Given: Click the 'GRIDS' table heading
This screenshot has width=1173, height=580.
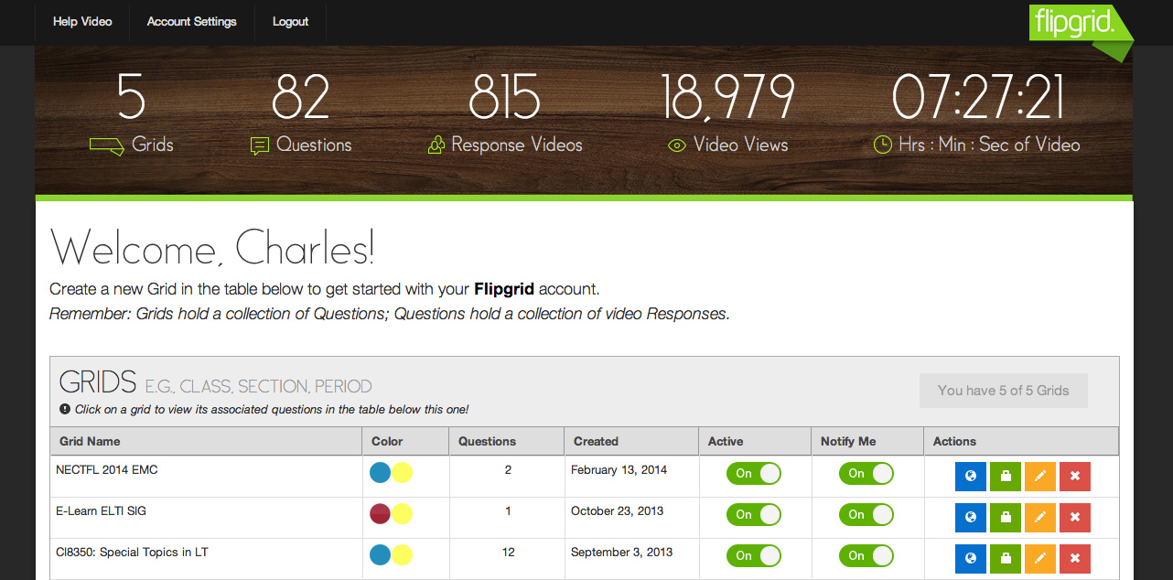Looking at the screenshot, I should [x=98, y=381].
